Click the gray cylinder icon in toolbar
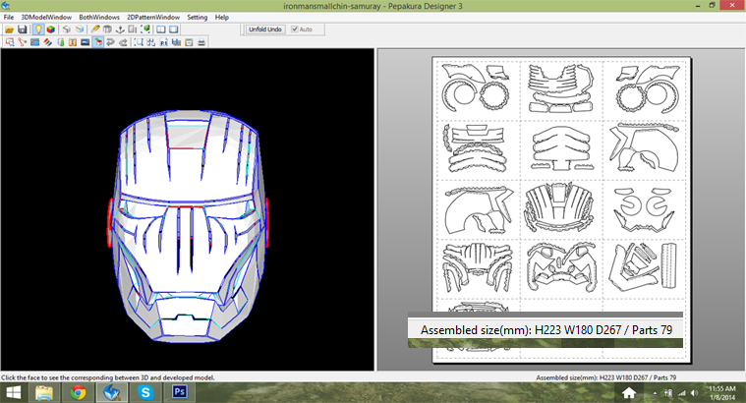The height and width of the screenshot is (403, 746). (x=107, y=29)
